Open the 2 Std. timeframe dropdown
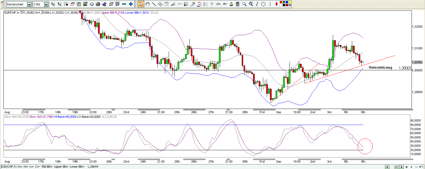The image size is (425, 169). click(x=46, y=4)
